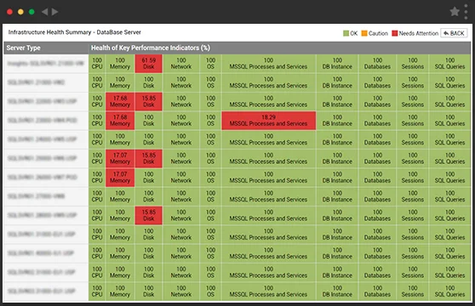Click Databases cell in the 18.29 MSSQL row

pos(377,121)
